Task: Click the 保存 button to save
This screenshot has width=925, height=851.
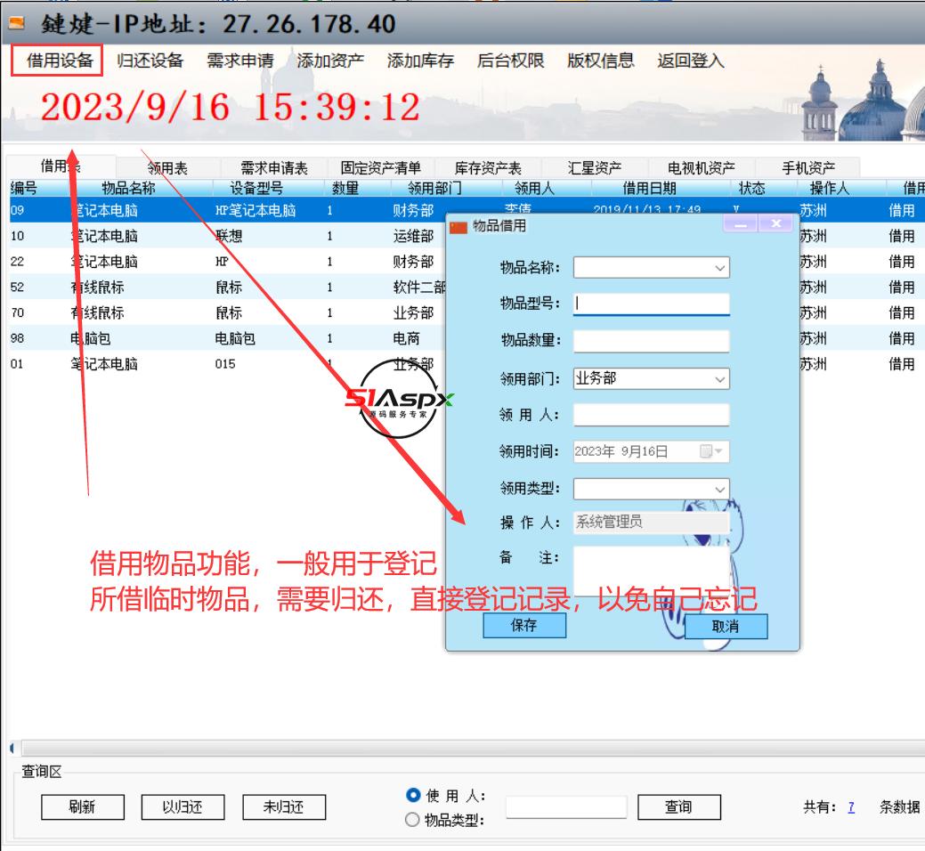Action: [525, 627]
